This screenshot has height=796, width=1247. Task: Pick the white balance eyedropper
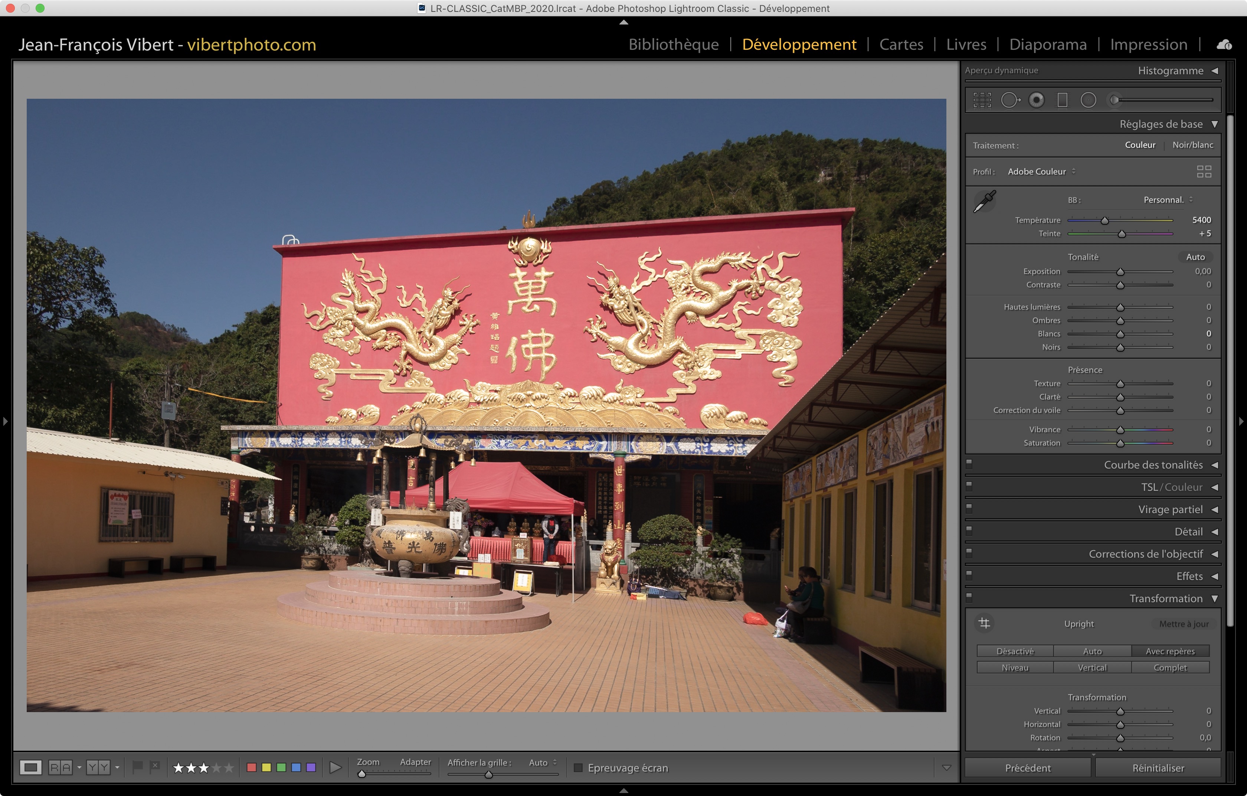[985, 202]
